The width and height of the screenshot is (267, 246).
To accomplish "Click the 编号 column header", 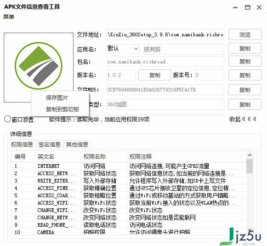I will point(23,156).
